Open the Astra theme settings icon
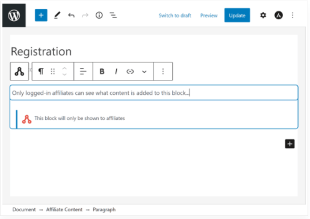The height and width of the screenshot is (219, 310). pos(279,15)
